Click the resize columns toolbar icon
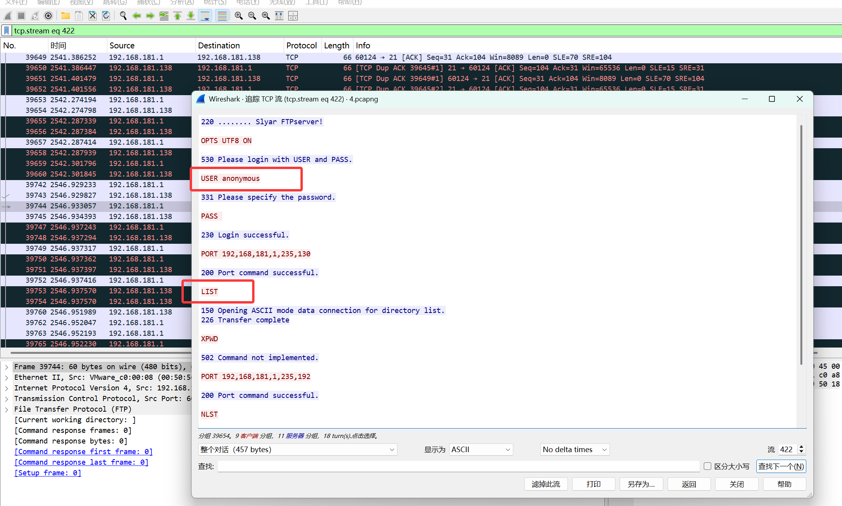This screenshot has height=506, width=842. 279,16
